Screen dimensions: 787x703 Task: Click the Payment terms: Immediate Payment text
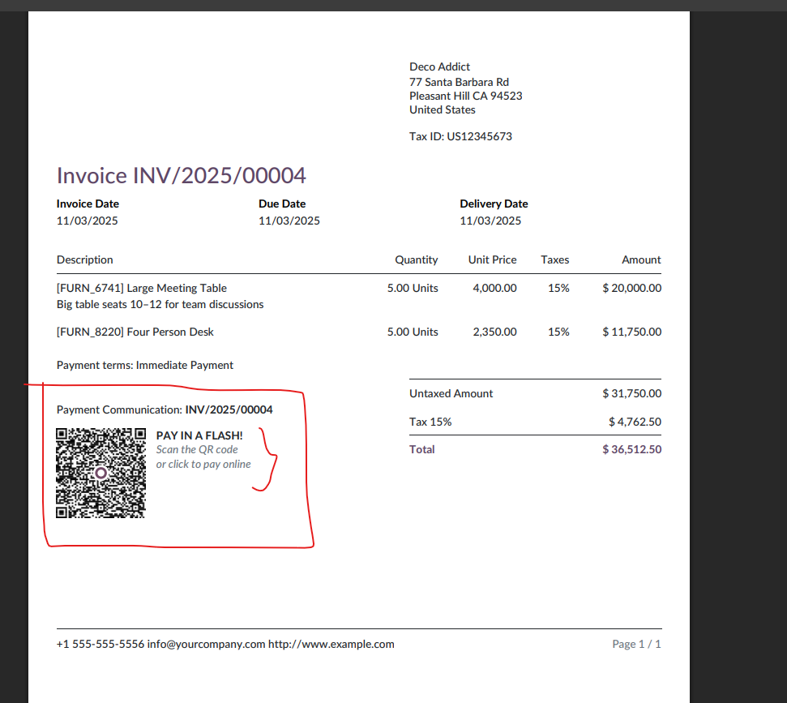click(x=145, y=365)
